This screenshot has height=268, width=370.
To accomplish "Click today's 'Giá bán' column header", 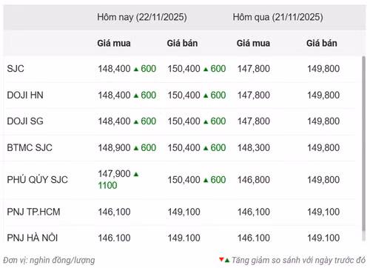I will pos(182,43).
